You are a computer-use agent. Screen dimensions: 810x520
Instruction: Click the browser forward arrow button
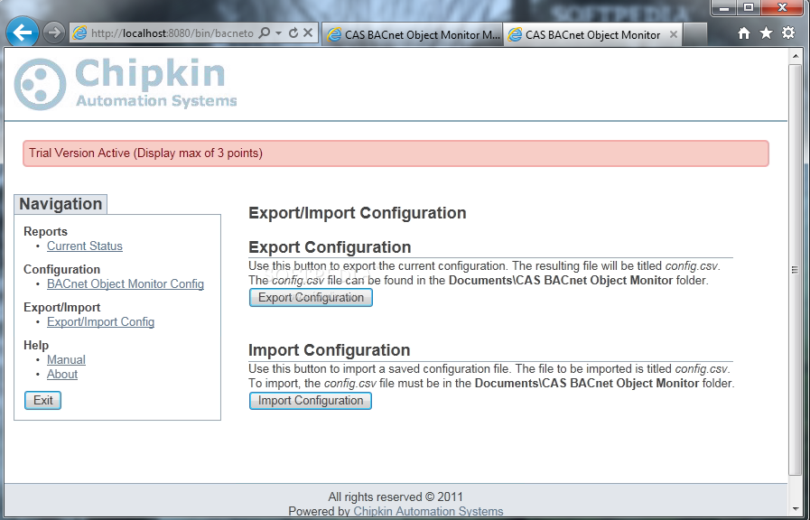click(x=53, y=33)
